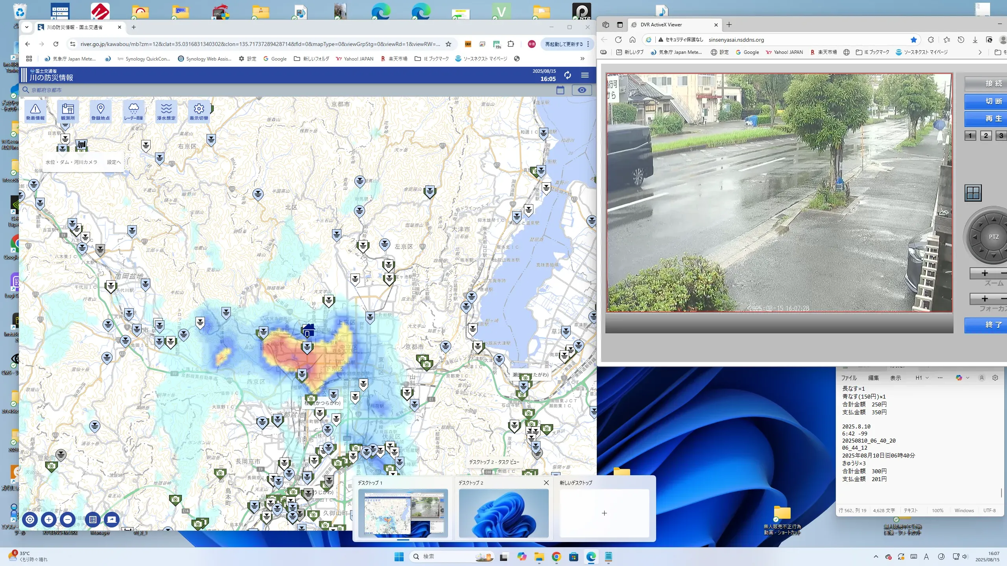Switch to the quad split view layout
1007x566 pixels.
click(973, 193)
